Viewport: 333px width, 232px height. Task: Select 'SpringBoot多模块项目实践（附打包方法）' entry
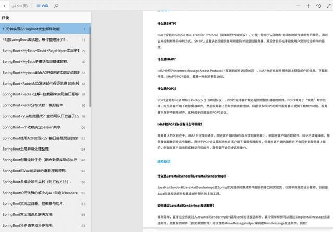[45, 182]
